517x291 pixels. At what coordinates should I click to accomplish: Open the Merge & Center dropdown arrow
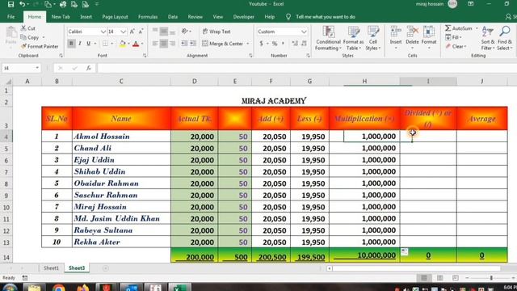[248, 44]
